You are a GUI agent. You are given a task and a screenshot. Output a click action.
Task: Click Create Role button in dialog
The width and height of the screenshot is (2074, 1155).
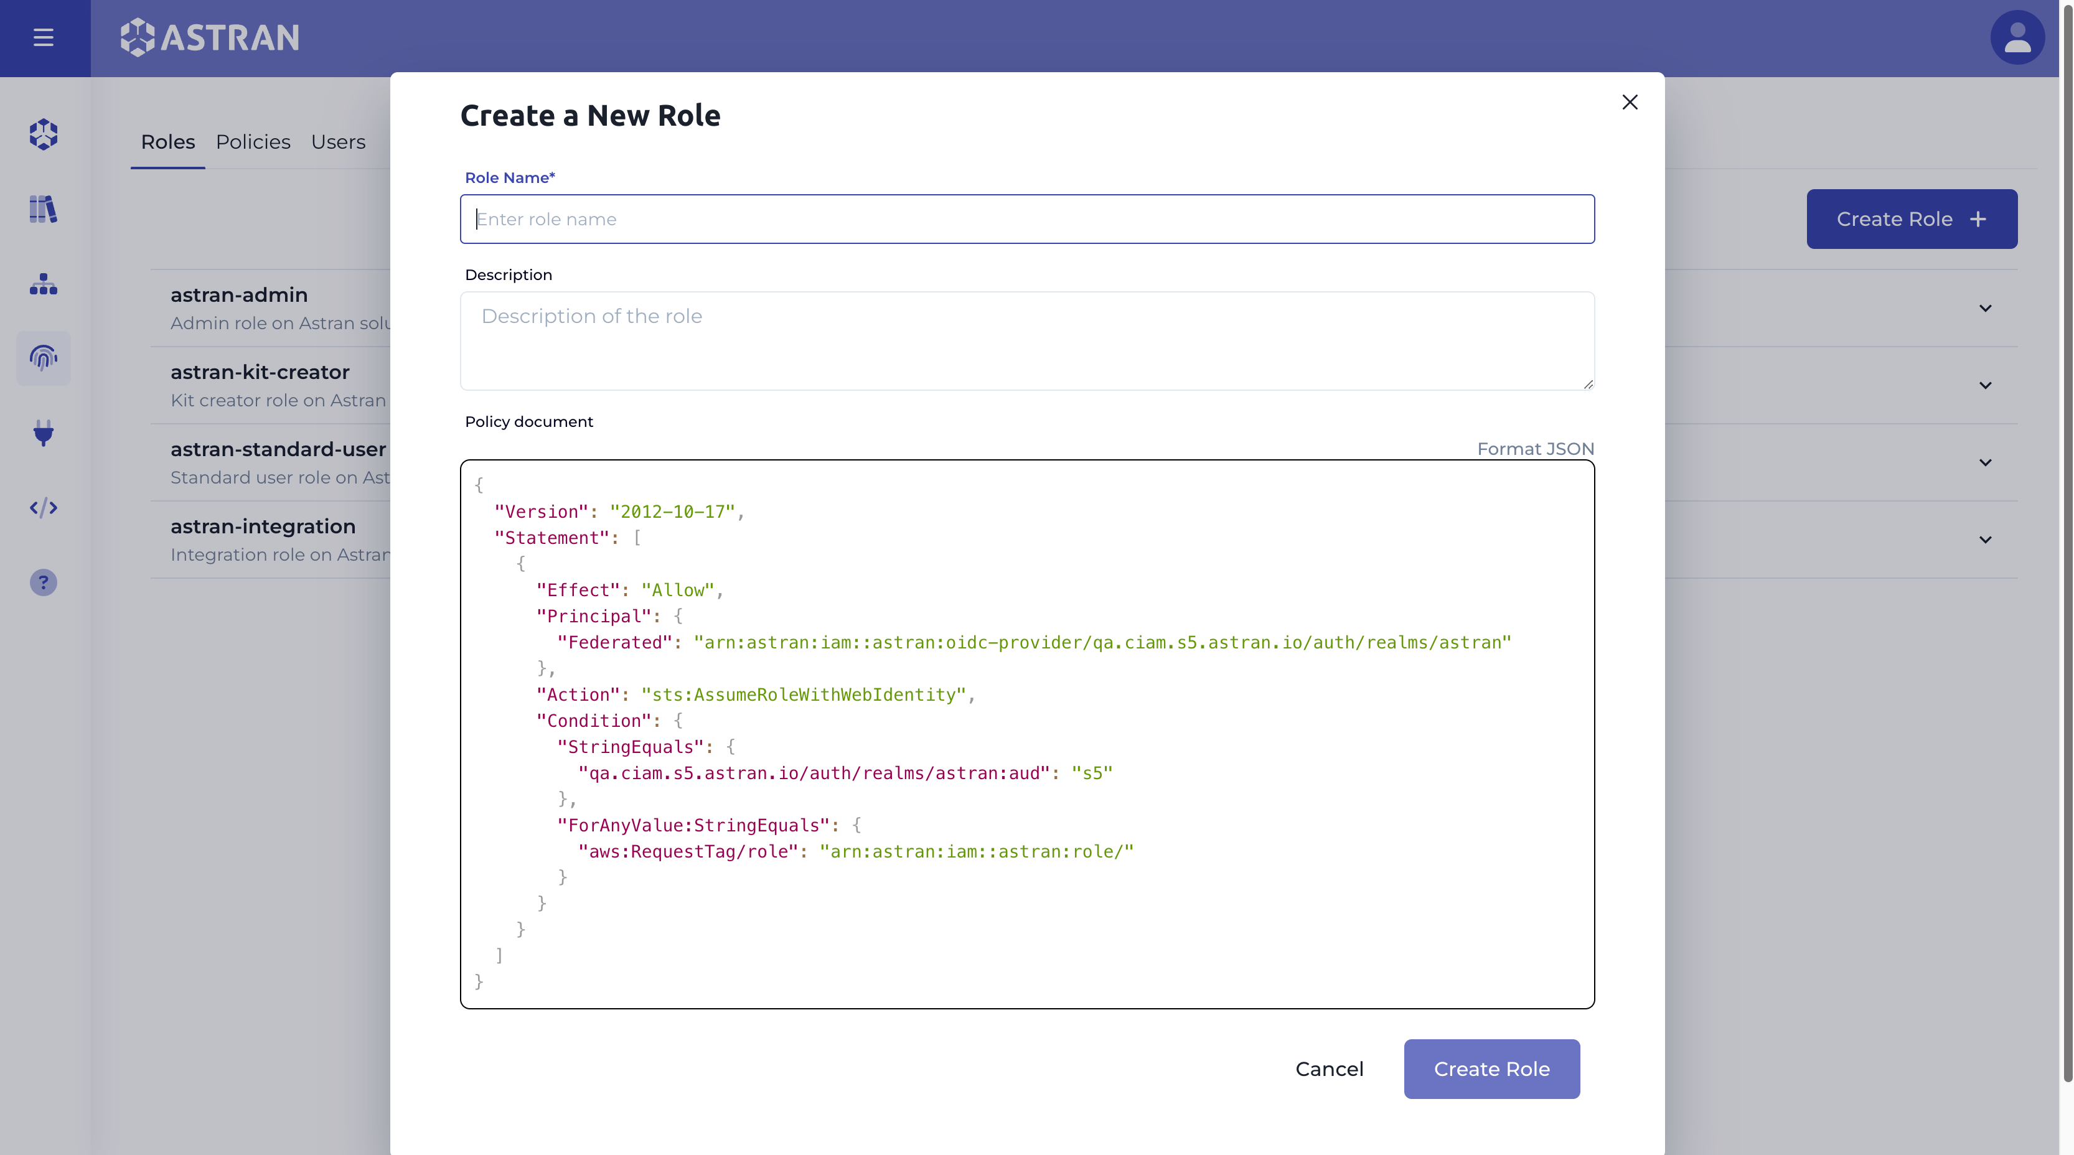point(1491,1069)
